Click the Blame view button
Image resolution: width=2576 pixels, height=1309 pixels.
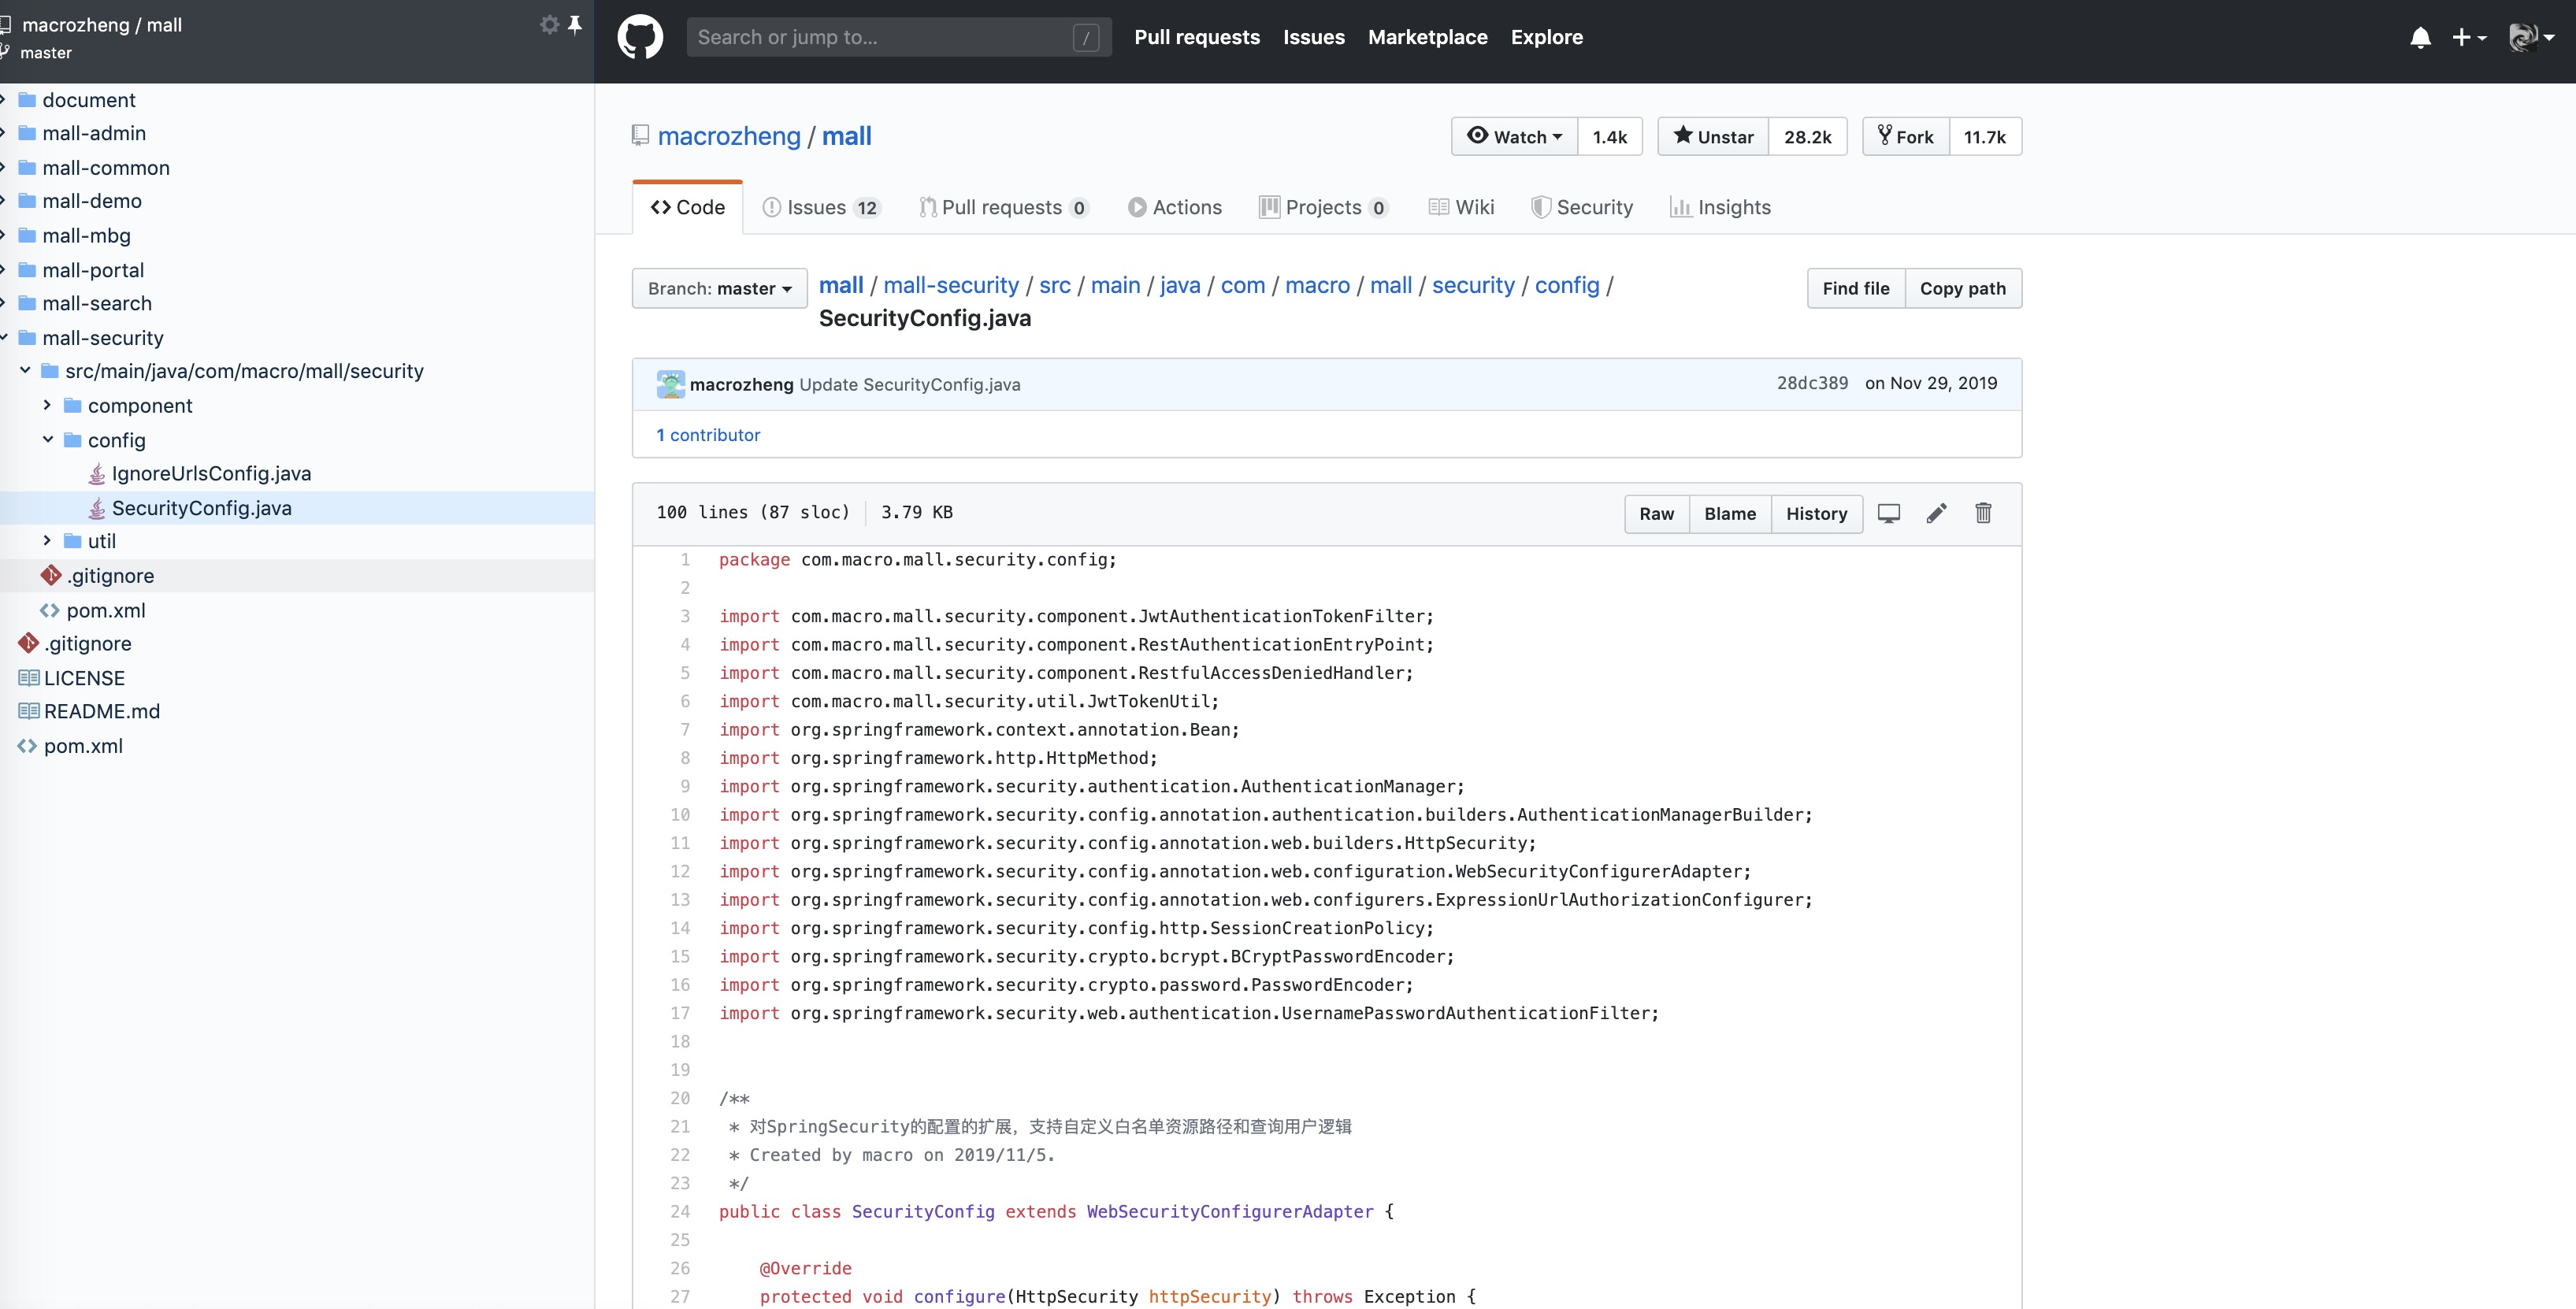point(1730,513)
